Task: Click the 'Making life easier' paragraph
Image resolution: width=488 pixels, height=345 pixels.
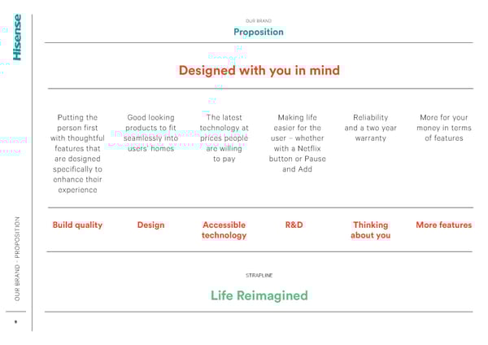Action: [298, 143]
